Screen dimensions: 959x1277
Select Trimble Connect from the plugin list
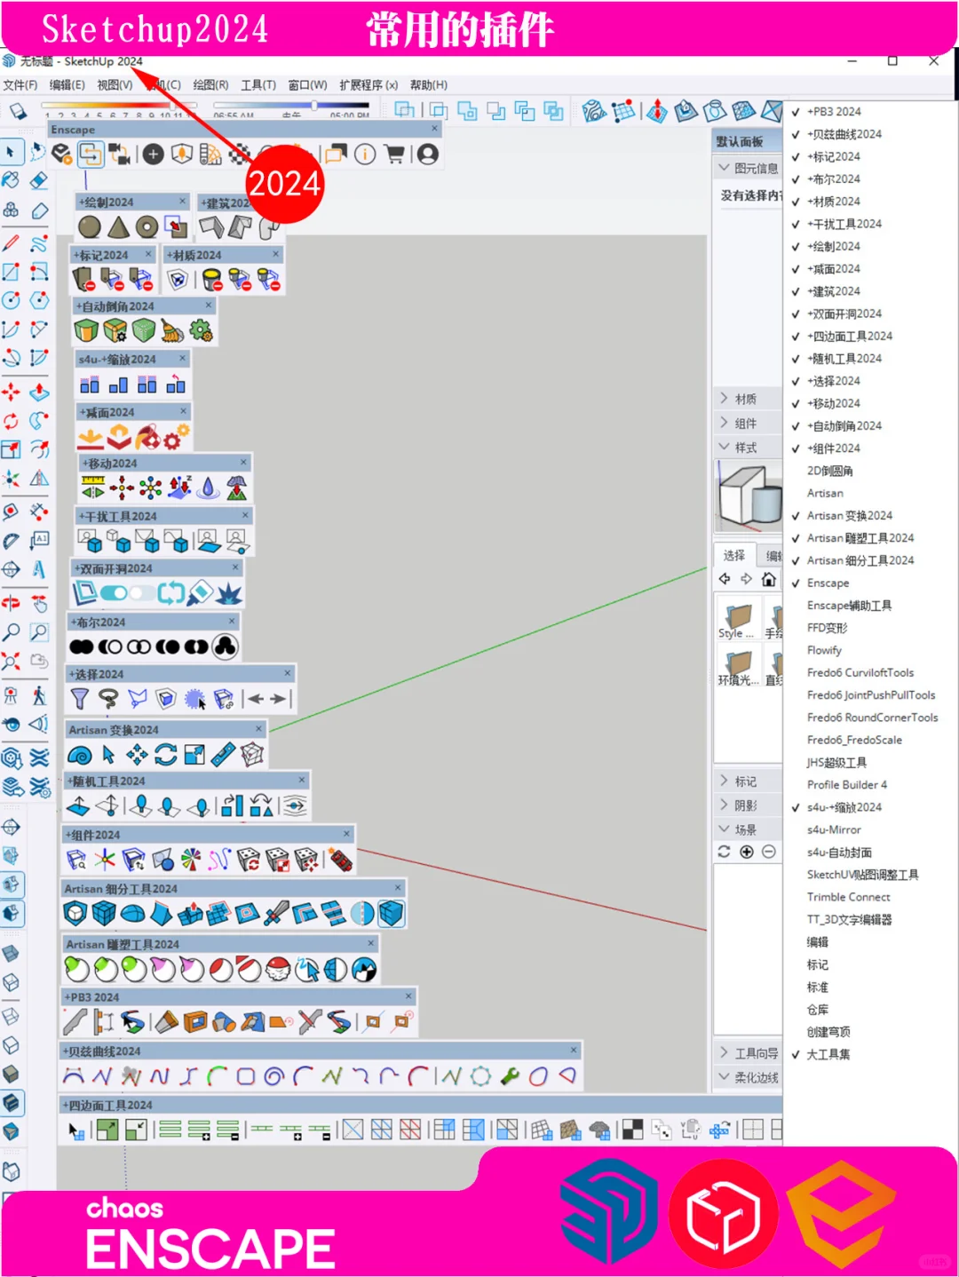coord(847,896)
